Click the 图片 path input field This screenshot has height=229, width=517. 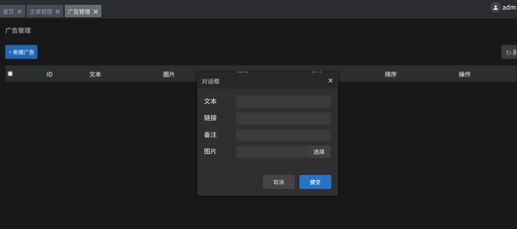pyautogui.click(x=271, y=152)
